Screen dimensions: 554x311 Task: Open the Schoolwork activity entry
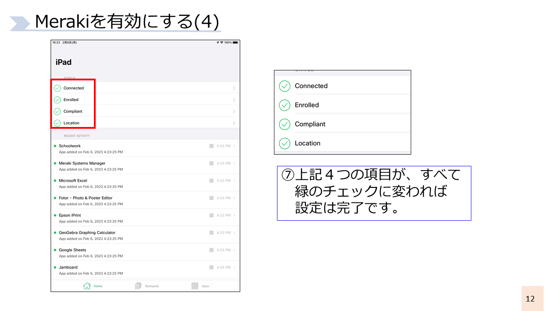(x=145, y=149)
